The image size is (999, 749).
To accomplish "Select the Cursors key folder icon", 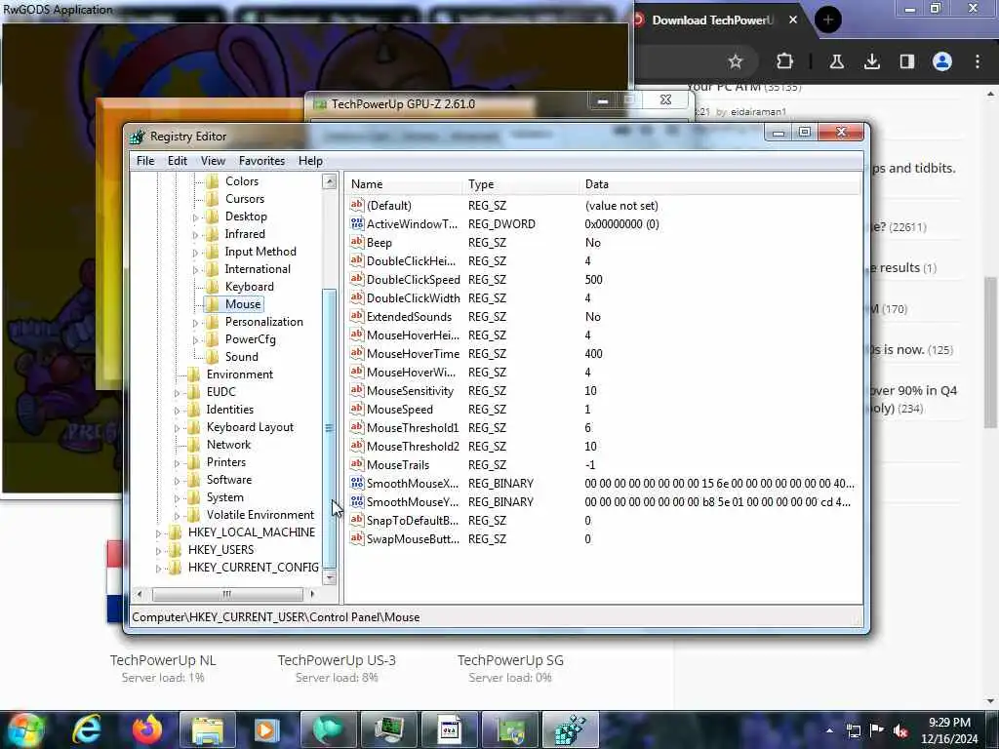I will coord(213,199).
